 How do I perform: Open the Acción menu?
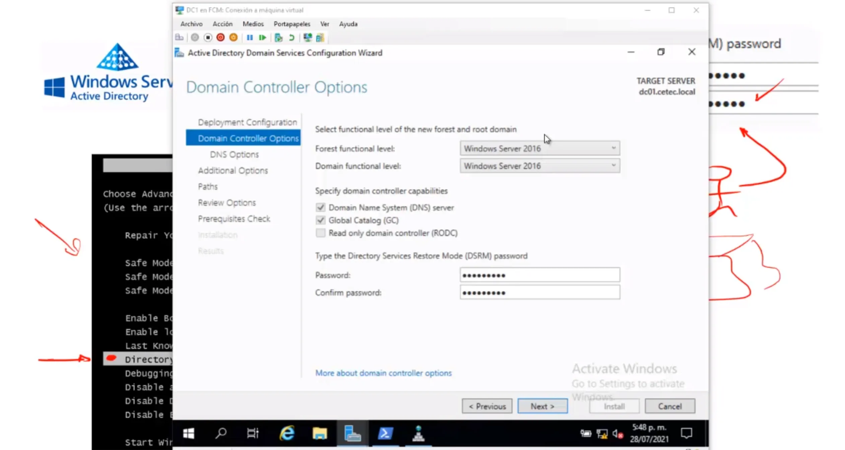coord(222,24)
